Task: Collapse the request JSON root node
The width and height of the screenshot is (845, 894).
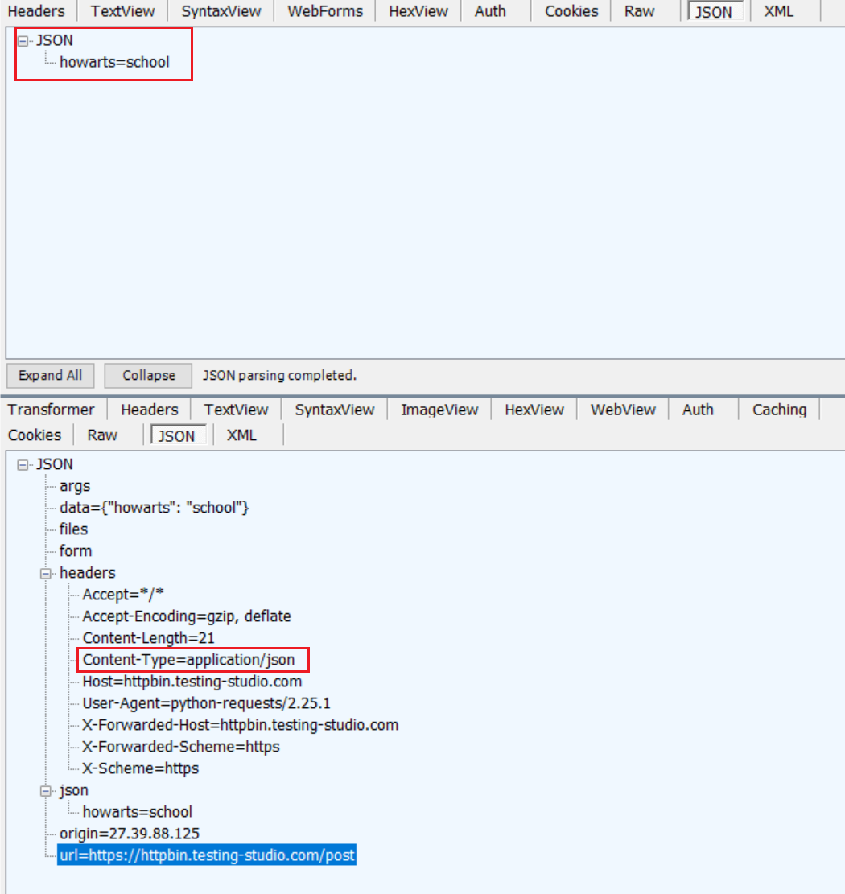Action: (23, 41)
